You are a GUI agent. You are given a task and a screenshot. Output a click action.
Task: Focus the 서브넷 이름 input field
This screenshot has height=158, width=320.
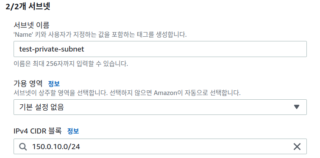pos(160,49)
